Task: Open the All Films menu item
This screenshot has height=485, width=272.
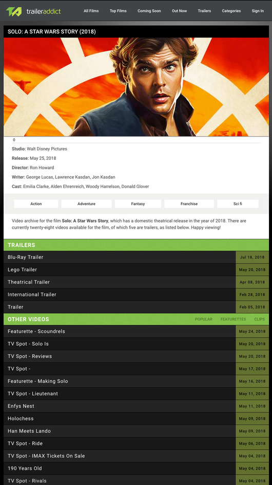Action: (x=91, y=11)
